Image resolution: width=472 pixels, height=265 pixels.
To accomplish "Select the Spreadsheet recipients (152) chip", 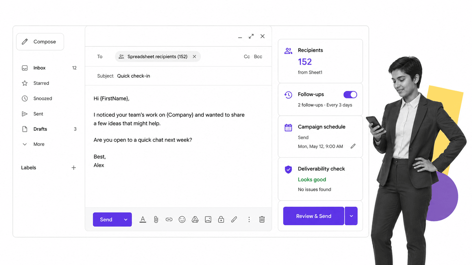I will pos(158,57).
